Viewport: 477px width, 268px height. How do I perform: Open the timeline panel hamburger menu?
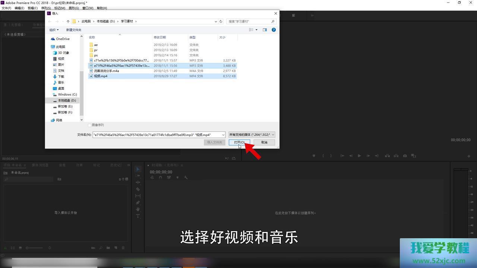pos(182,165)
